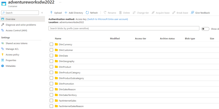Check the FactInternetSalesReason row checkbox
Image resolution: width=219 pixels, height=109 pixels.
point(51,106)
